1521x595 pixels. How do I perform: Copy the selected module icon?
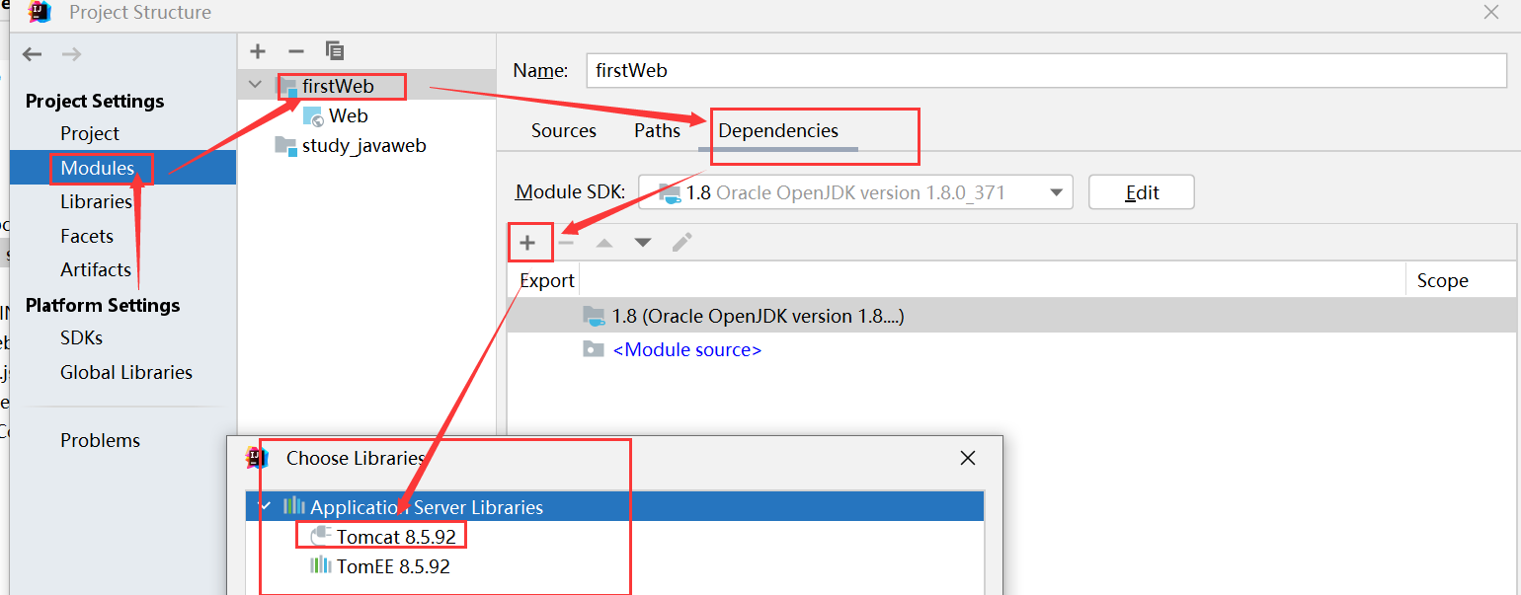click(335, 50)
